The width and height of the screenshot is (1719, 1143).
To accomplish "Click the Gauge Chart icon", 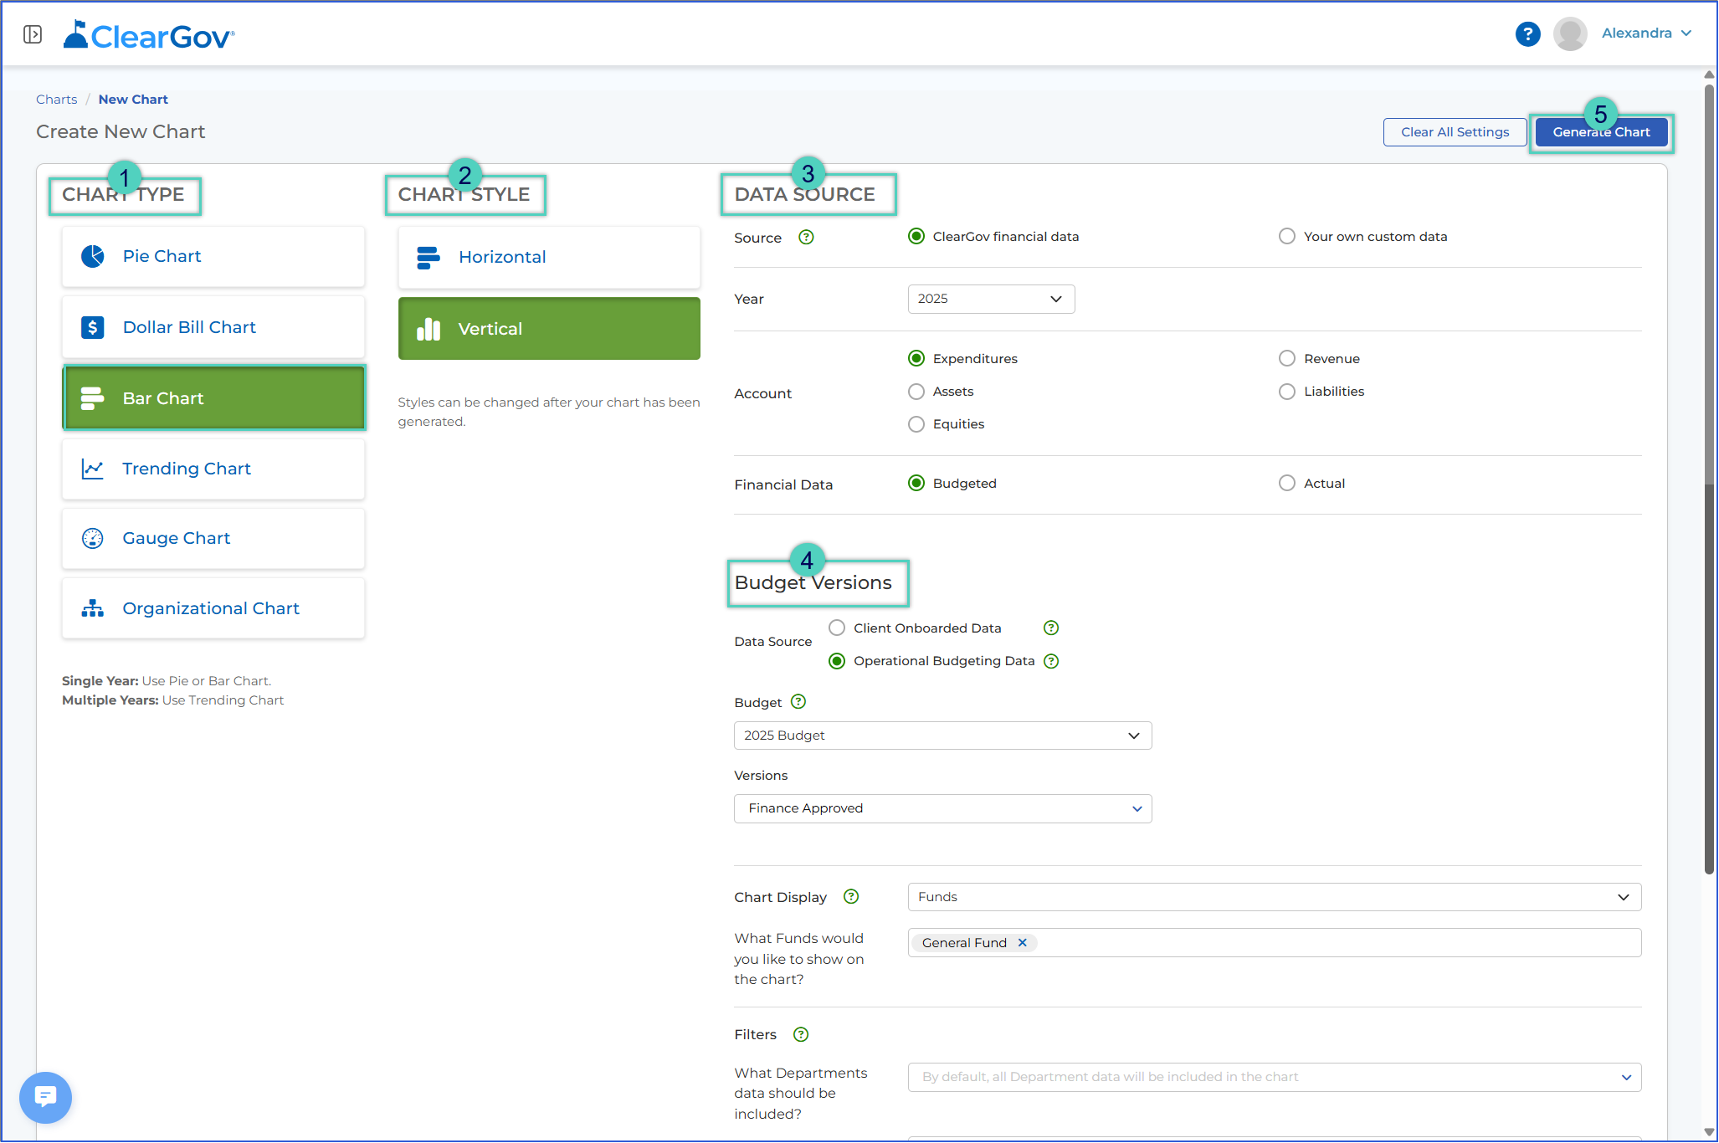I will click(93, 538).
